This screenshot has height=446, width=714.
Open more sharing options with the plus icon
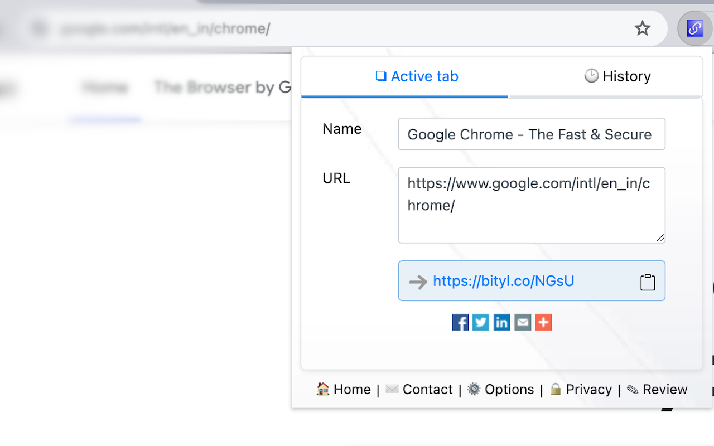point(543,322)
